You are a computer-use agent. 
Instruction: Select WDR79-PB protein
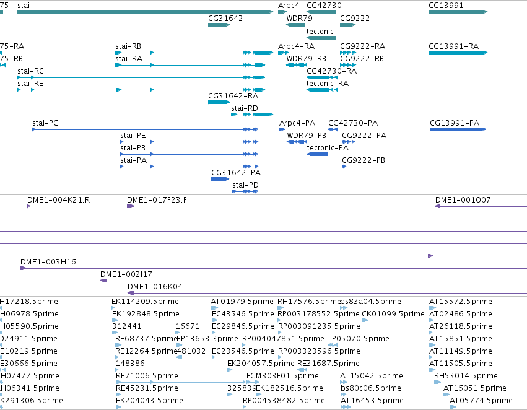[x=297, y=142]
